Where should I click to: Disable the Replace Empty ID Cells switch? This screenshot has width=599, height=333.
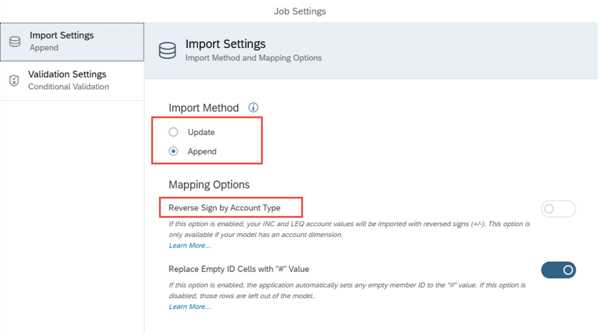tap(558, 270)
